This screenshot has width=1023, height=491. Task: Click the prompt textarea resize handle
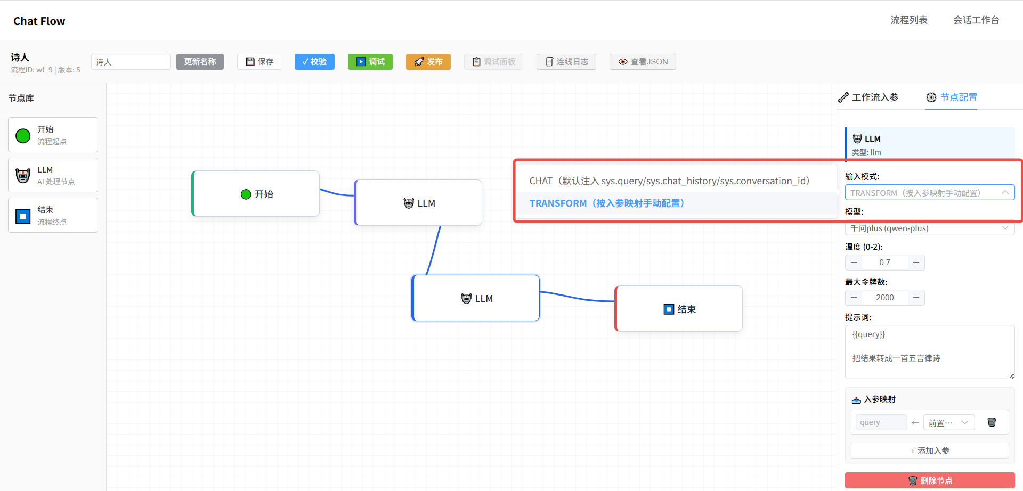pyautogui.click(x=1011, y=375)
